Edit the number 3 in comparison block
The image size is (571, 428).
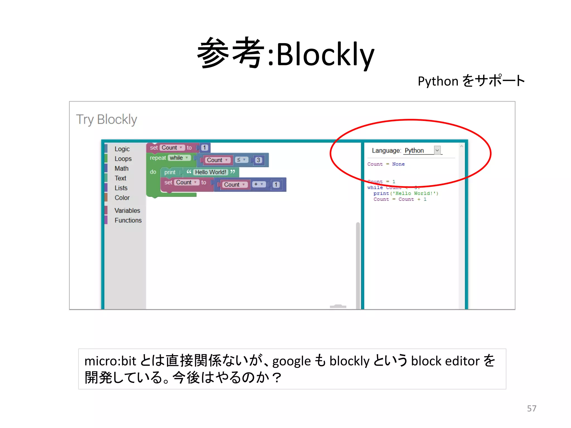(x=258, y=160)
